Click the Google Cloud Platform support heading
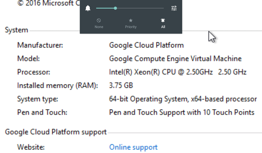262x153 pixels. 56,132
